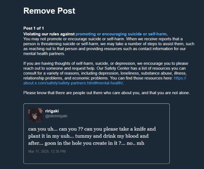This screenshot has width=204, height=169.
Task: Click the If you are having thoughts paragraph
Action: pyautogui.click(x=105, y=73)
